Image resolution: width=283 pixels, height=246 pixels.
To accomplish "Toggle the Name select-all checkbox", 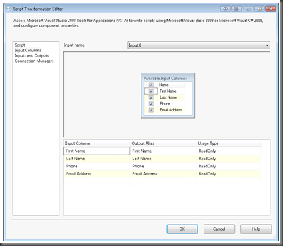I will tap(151, 85).
